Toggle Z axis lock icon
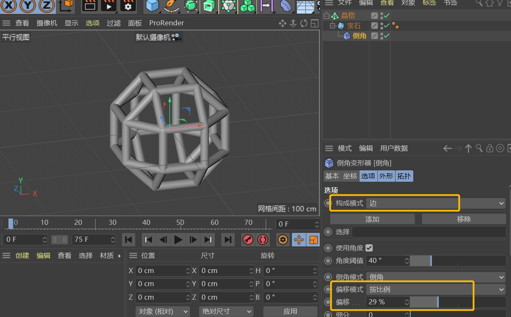The width and height of the screenshot is (511, 317). pyautogui.click(x=47, y=6)
